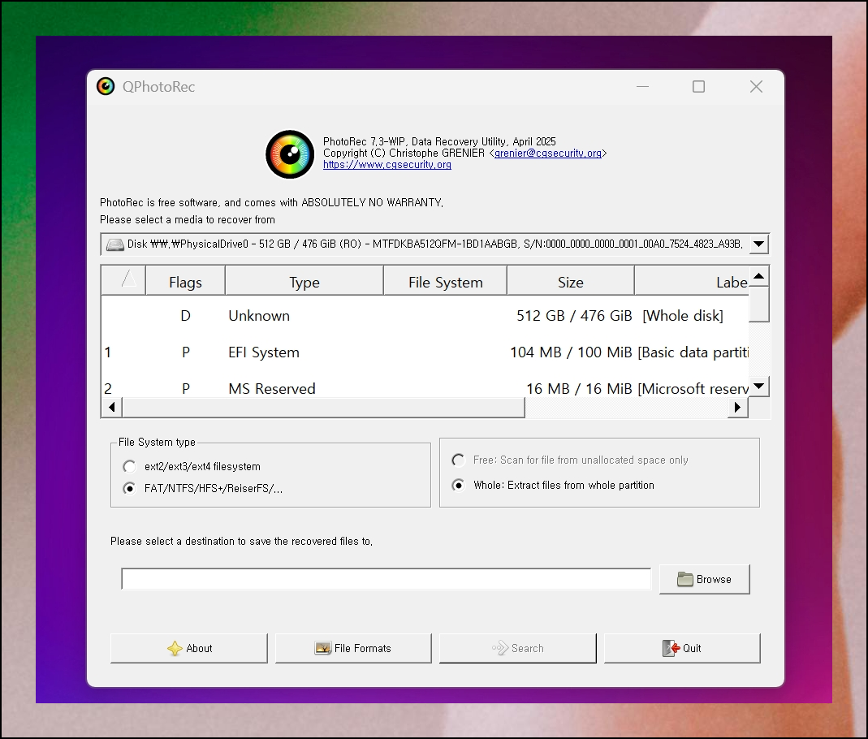Click the folder icon on the Browse button

[x=684, y=579]
